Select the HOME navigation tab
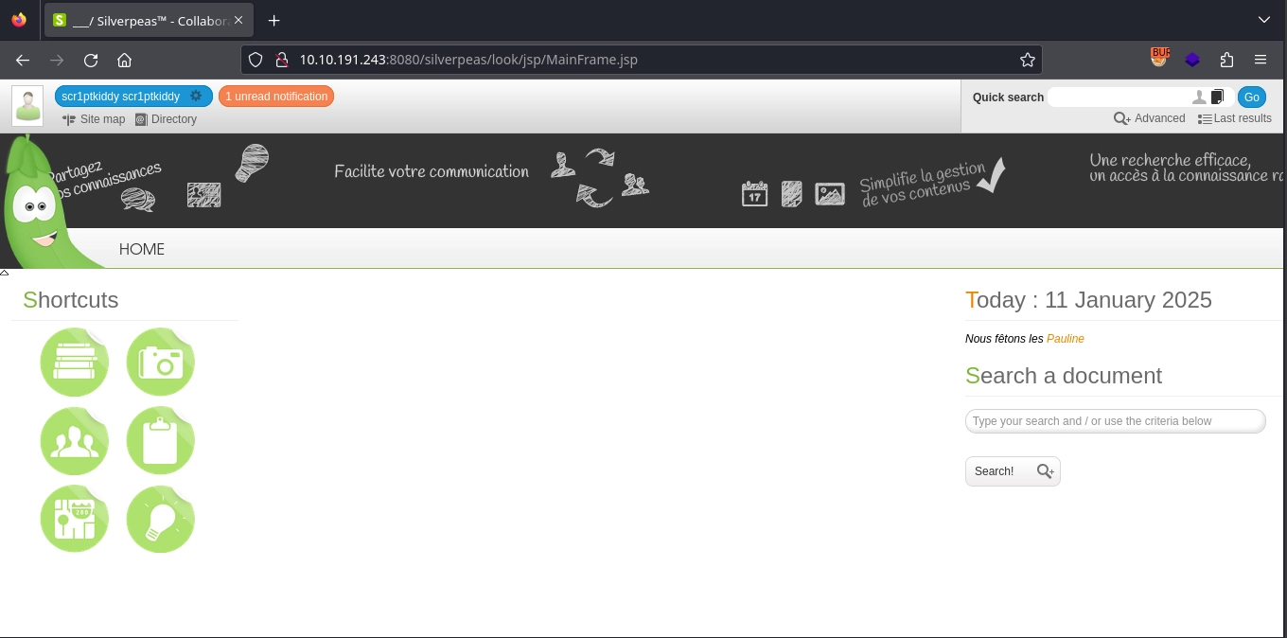This screenshot has width=1287, height=638. pos(141,249)
